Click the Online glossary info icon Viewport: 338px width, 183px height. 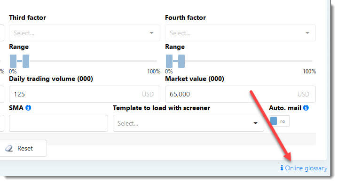click(282, 167)
